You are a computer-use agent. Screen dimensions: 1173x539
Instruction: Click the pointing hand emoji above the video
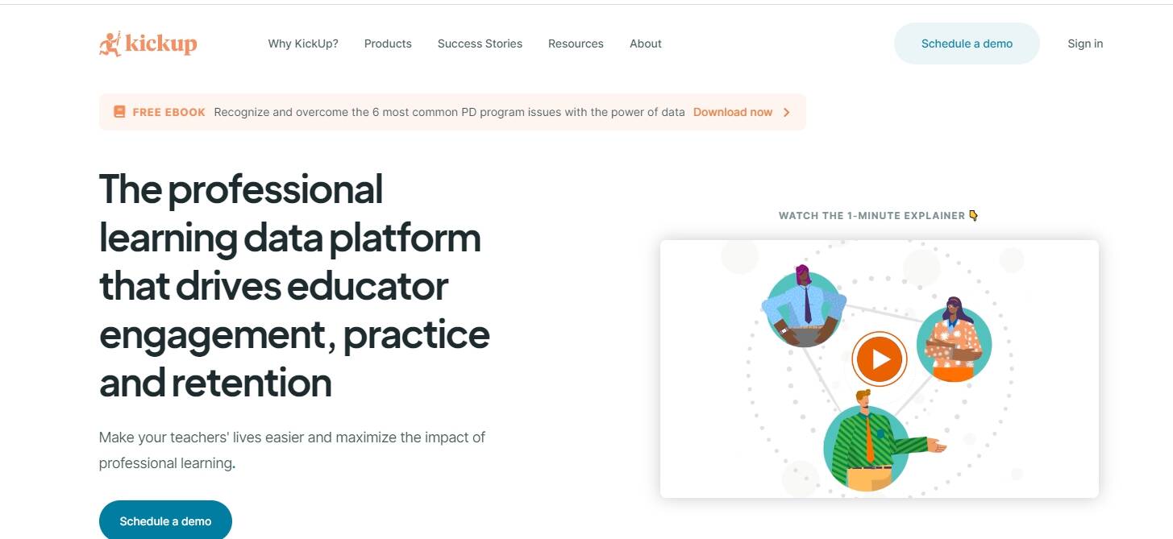(x=973, y=215)
